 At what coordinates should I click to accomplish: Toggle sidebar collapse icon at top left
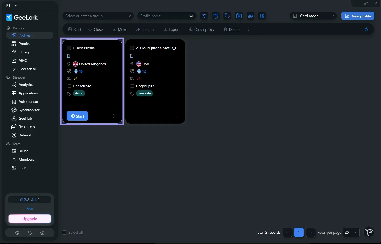8,6
